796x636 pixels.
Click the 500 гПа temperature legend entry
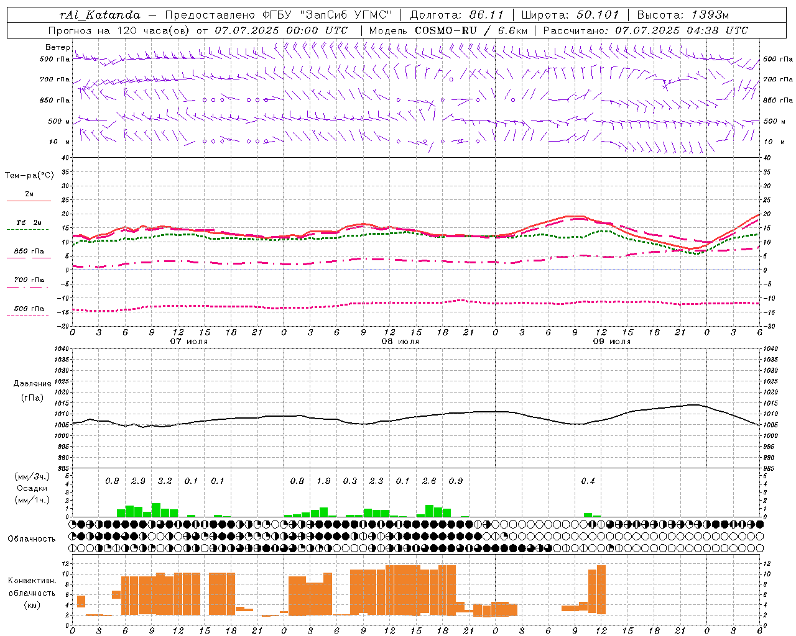(x=29, y=309)
